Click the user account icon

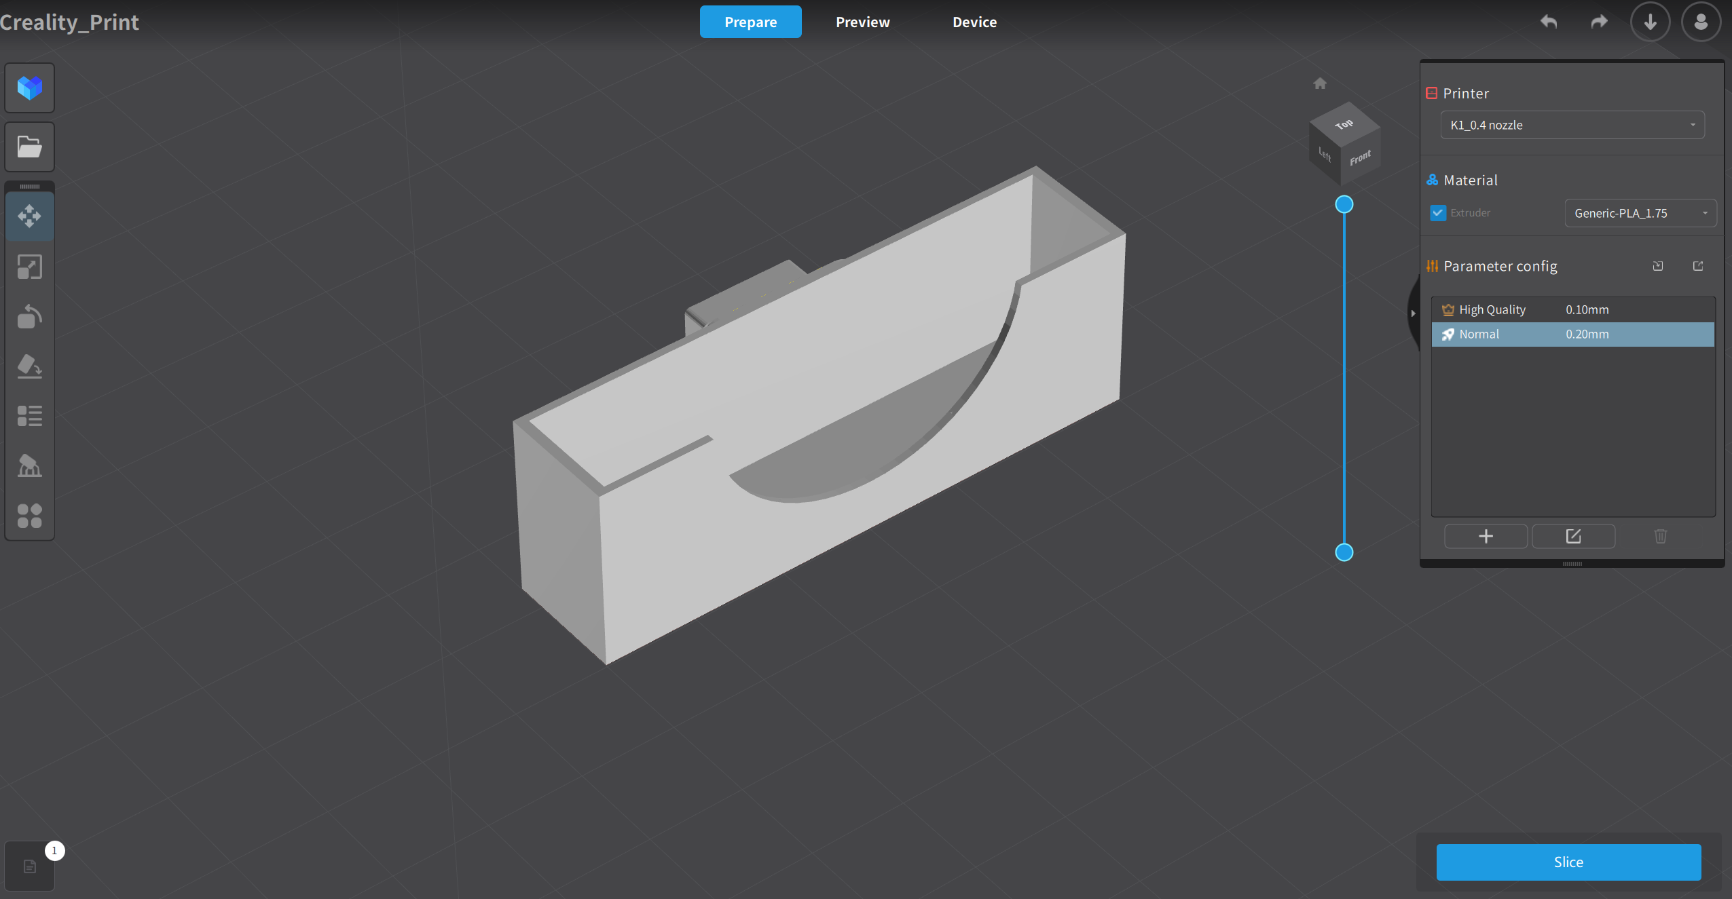tap(1700, 21)
